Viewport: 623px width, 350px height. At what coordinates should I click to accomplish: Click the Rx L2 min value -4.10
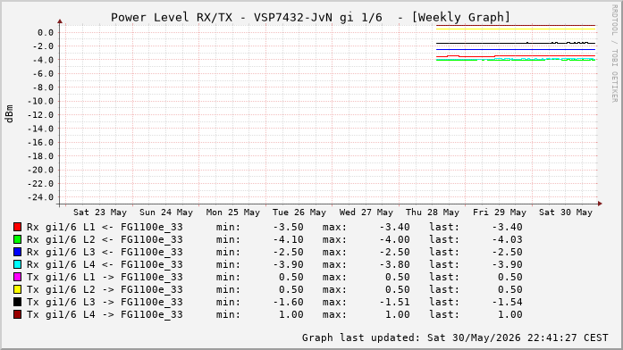pos(289,239)
